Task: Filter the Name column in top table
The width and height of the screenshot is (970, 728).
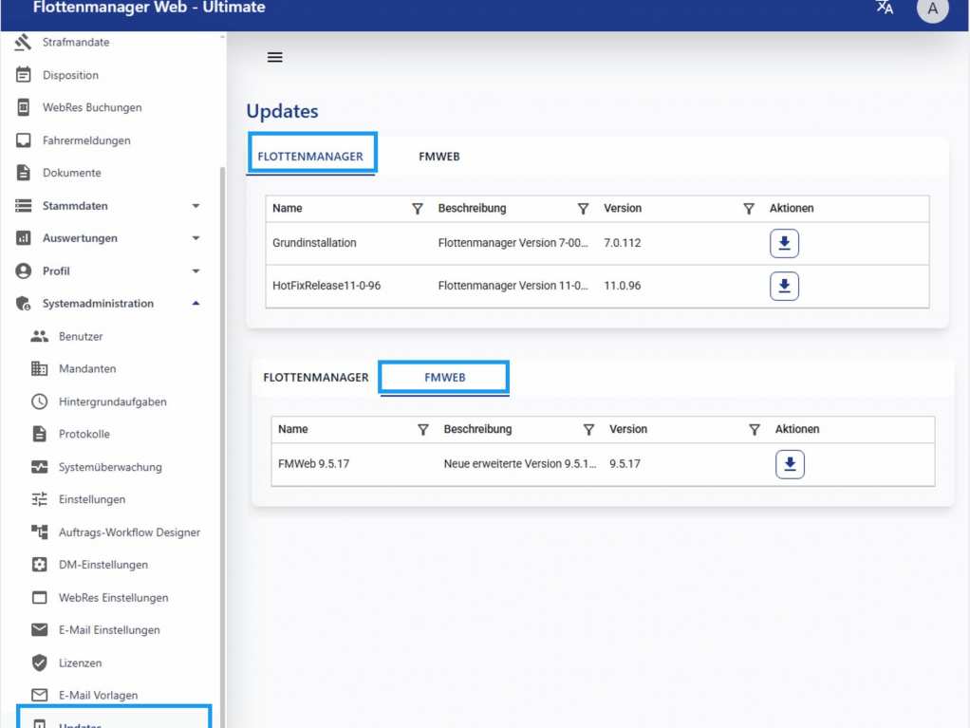Action: [418, 209]
